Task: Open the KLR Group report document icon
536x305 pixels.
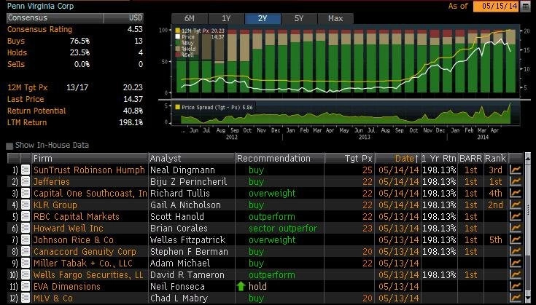Action: tap(26, 205)
